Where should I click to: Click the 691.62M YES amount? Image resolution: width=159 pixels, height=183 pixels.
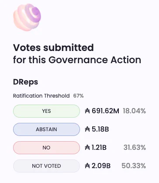point(105,111)
